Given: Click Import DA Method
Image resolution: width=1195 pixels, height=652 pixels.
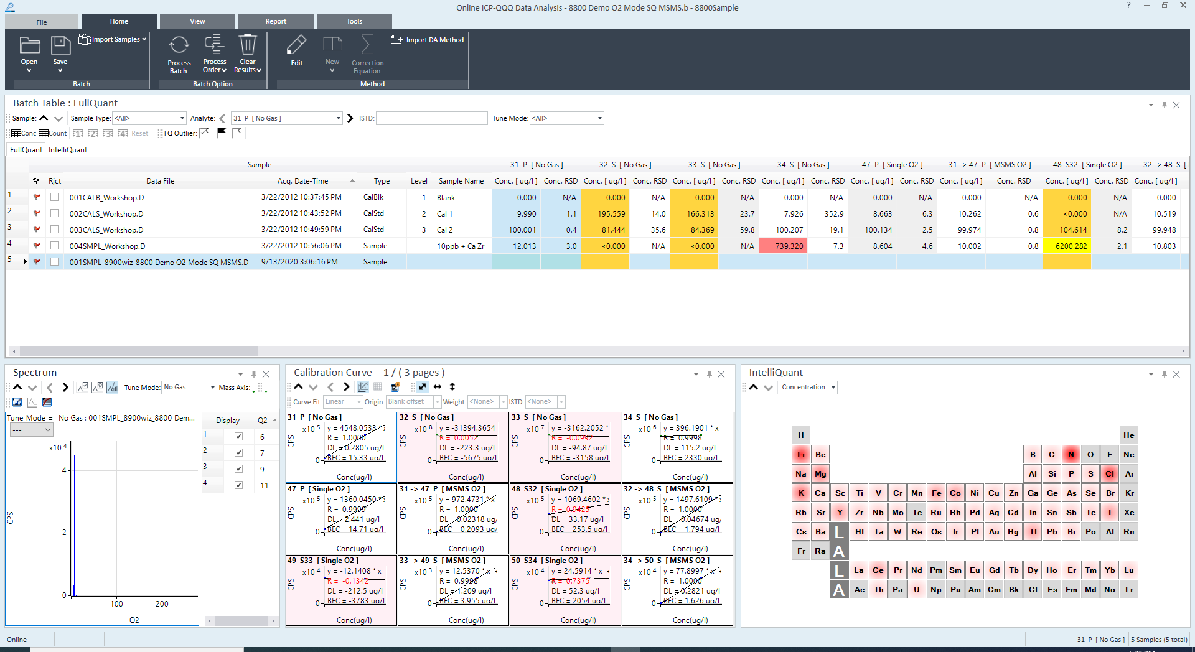Looking at the screenshot, I should (x=428, y=40).
